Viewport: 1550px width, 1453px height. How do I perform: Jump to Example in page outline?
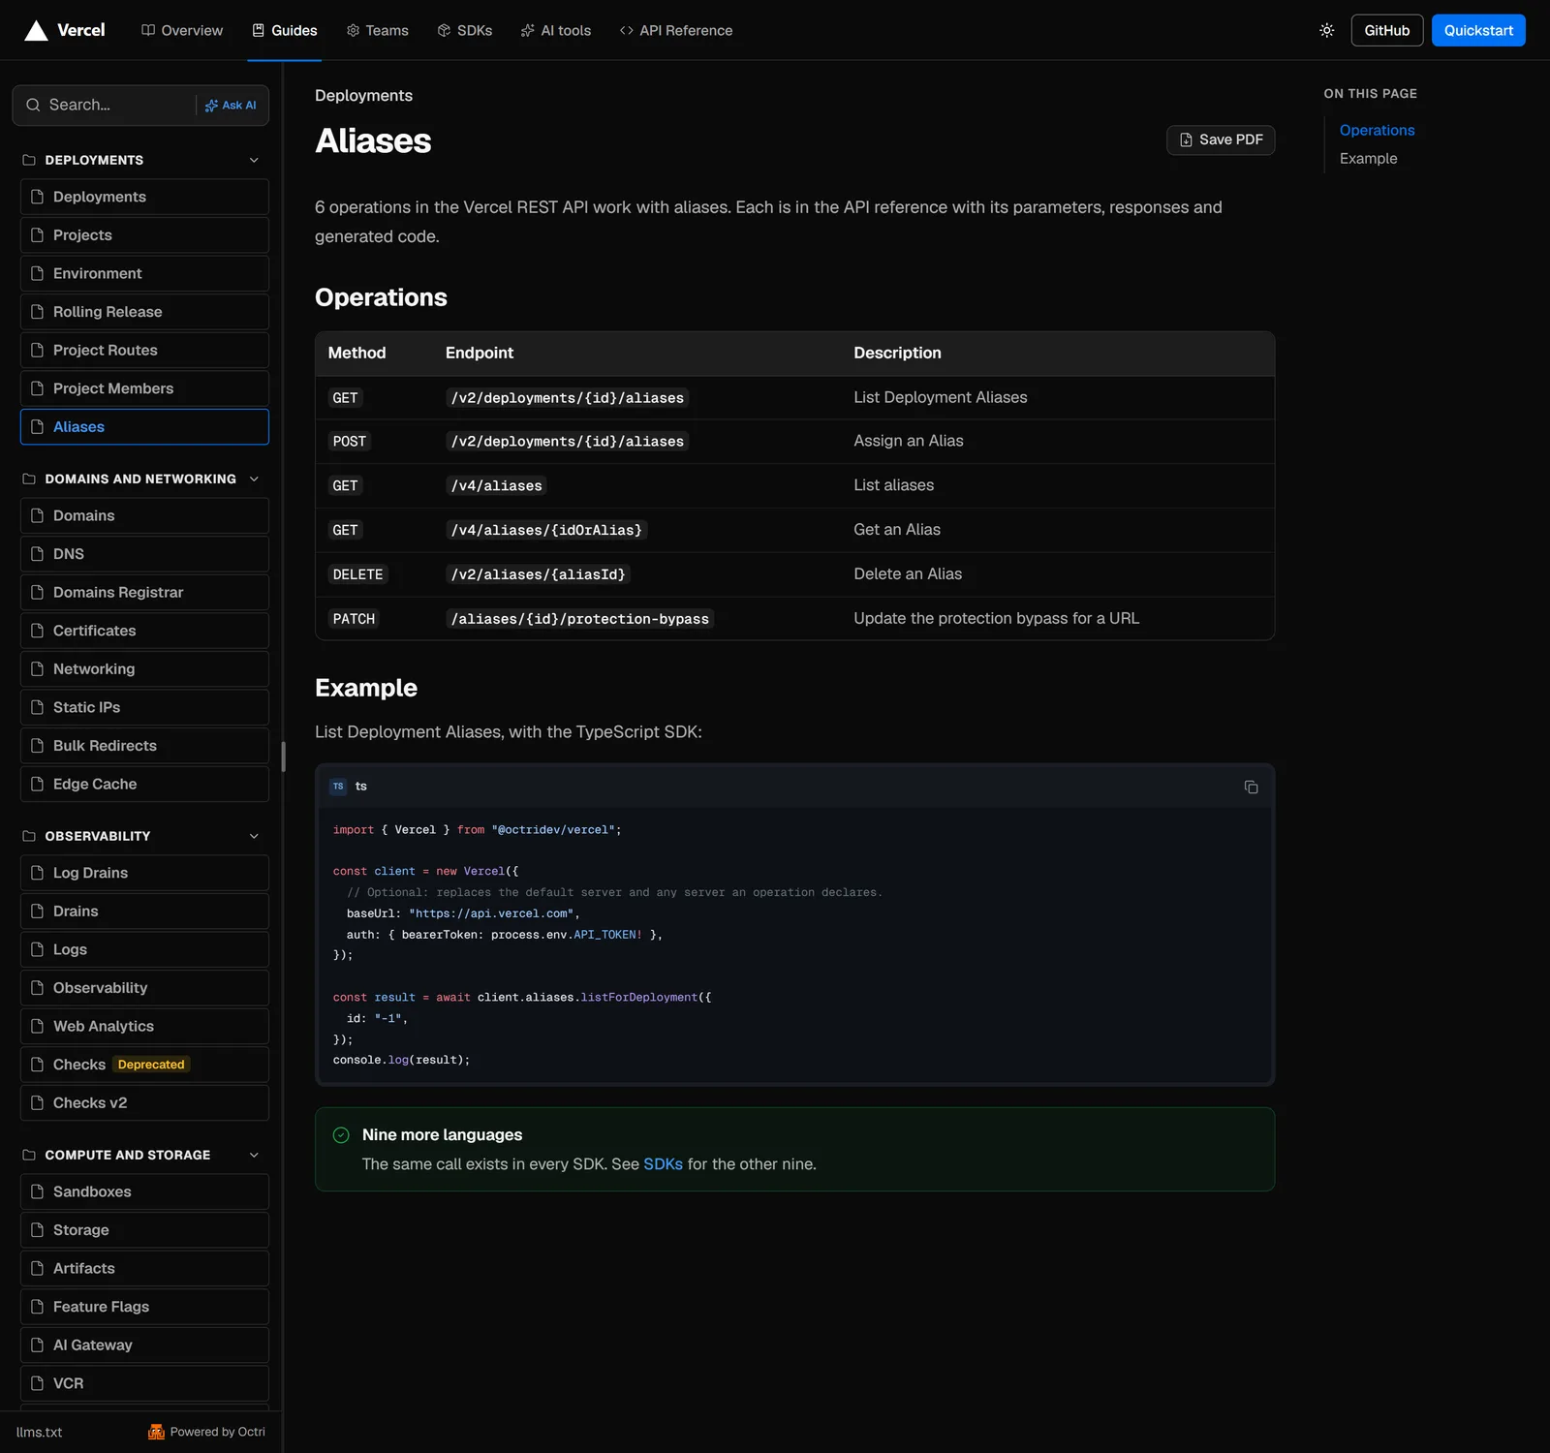1368,158
